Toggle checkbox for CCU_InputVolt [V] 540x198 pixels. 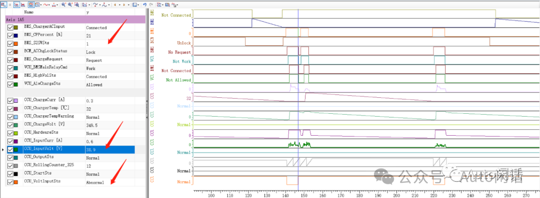[x=10, y=150]
